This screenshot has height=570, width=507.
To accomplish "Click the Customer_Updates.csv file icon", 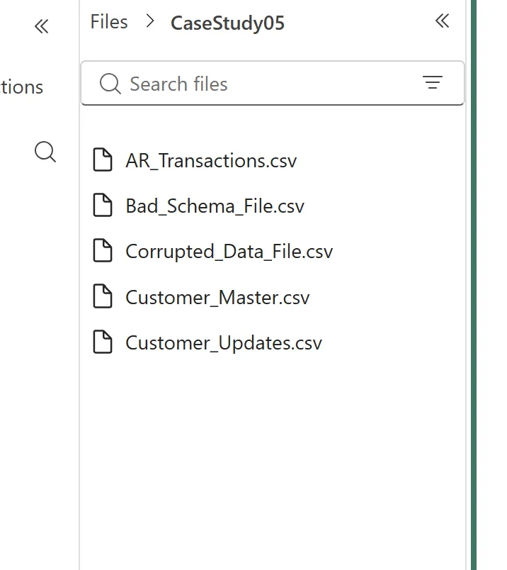I will (103, 342).
